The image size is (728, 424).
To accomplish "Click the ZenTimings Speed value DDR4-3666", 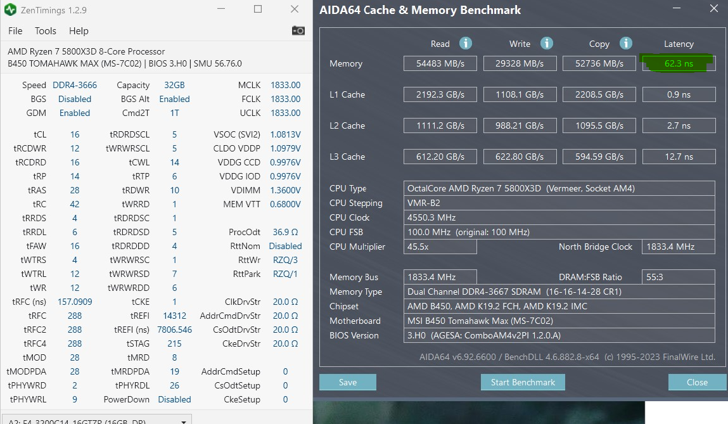I will pyautogui.click(x=75, y=85).
